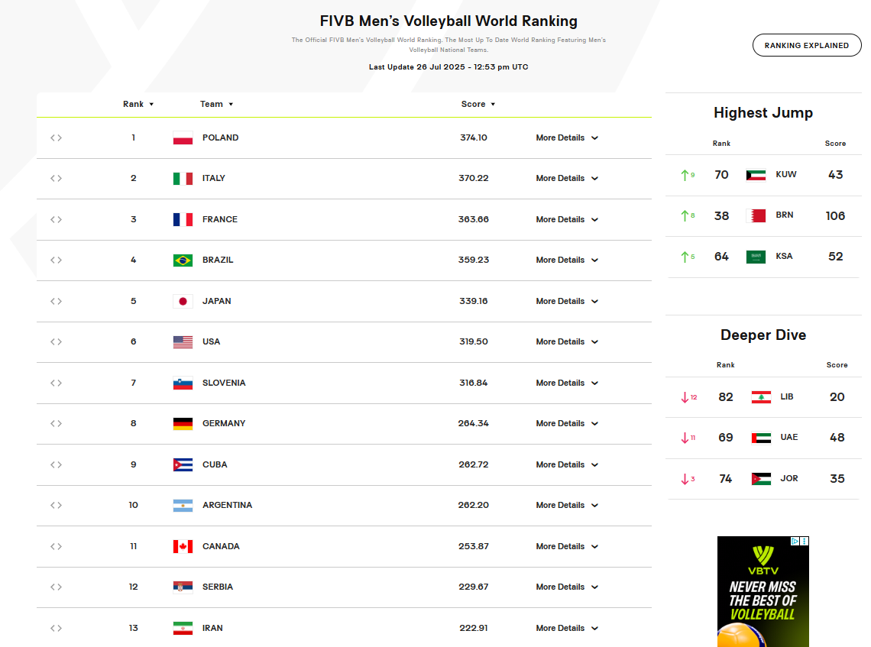Click the Lebanon flag in Deeper Dive
Viewport: 871px width, 647px height.
coord(761,397)
